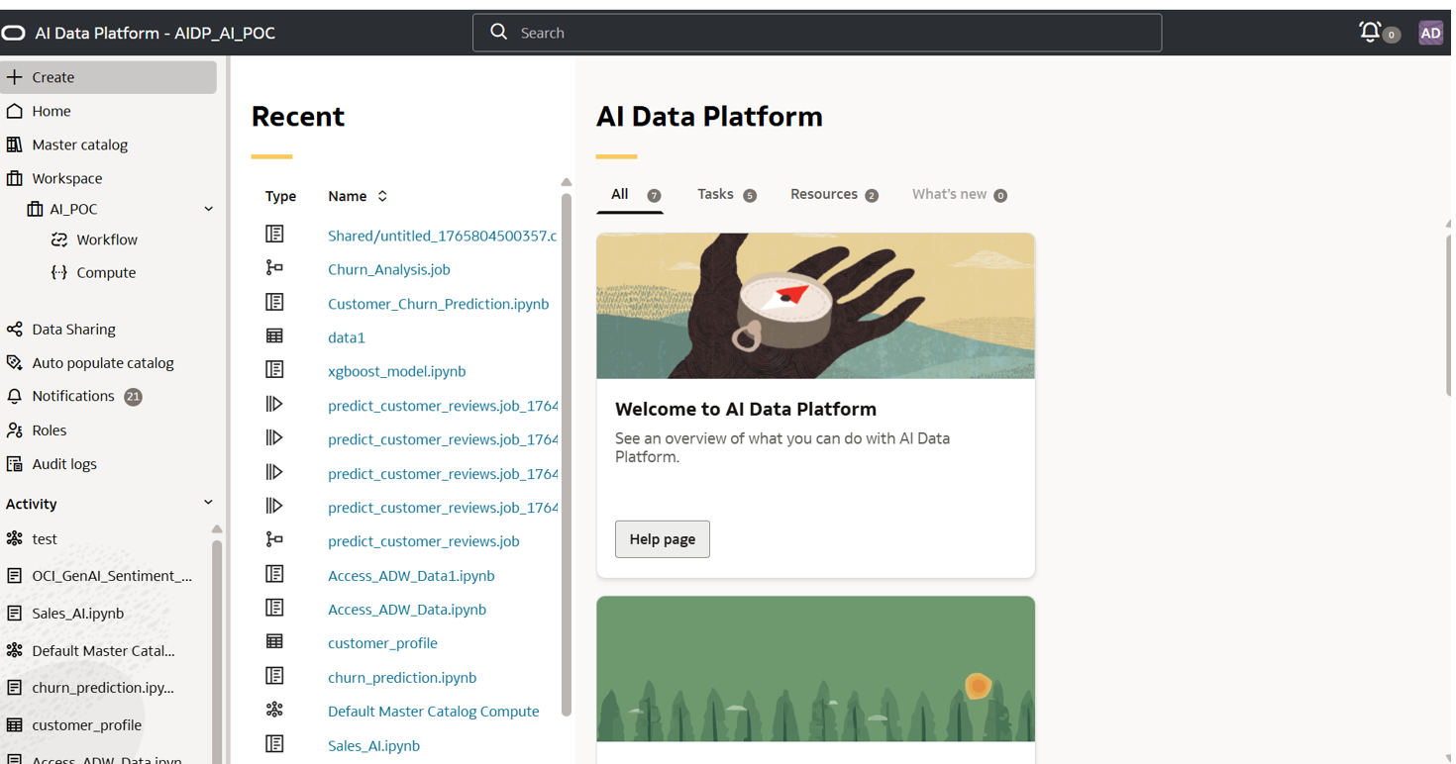Click the Create button in sidebar

pos(108,77)
